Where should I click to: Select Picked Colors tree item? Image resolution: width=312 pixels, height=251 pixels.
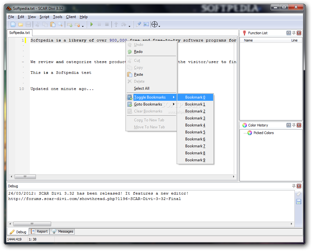point(263,133)
